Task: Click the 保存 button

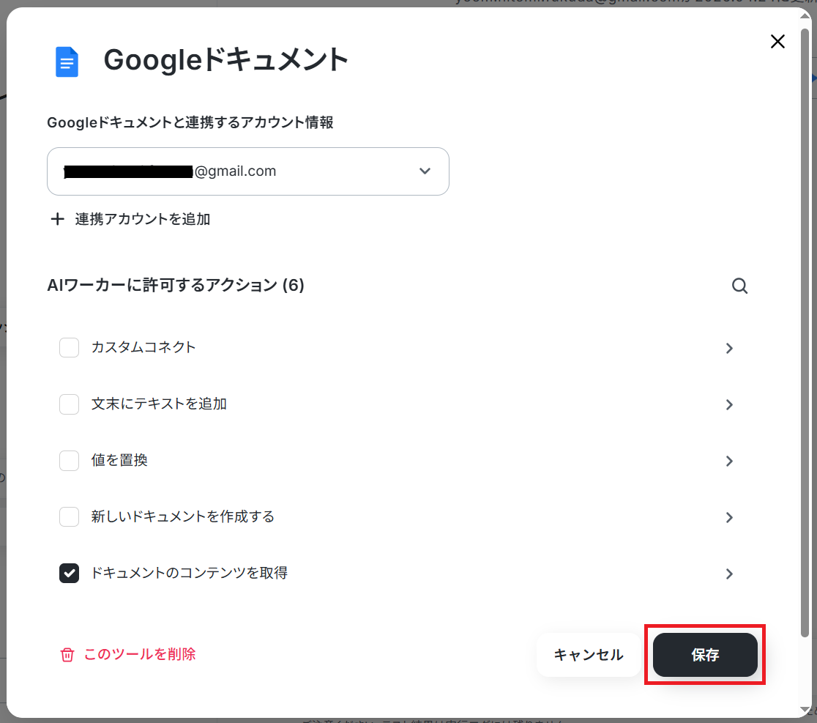Action: point(705,655)
